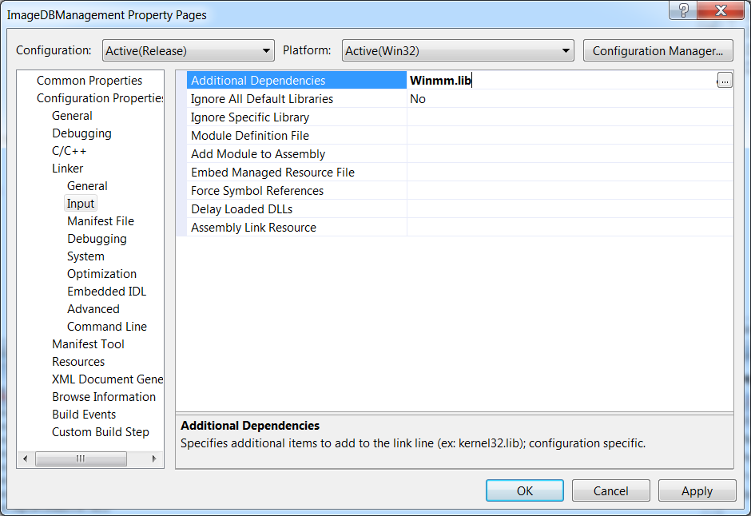Click Apply to save the settings
Image resolution: width=751 pixels, height=516 pixels.
click(x=697, y=491)
